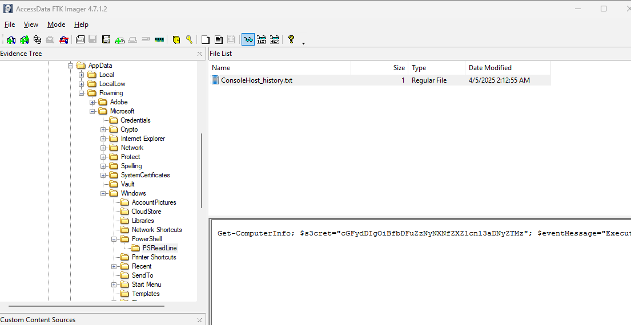Collapse the PowerShell folder node
This screenshot has width=631, height=325.
pos(114,239)
